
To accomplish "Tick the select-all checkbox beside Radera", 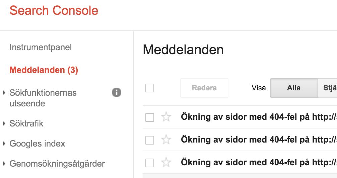I will tap(150, 88).
